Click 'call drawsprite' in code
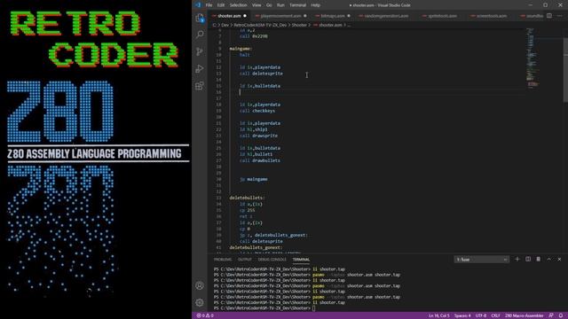This screenshot has height=319, width=568. tap(258, 136)
